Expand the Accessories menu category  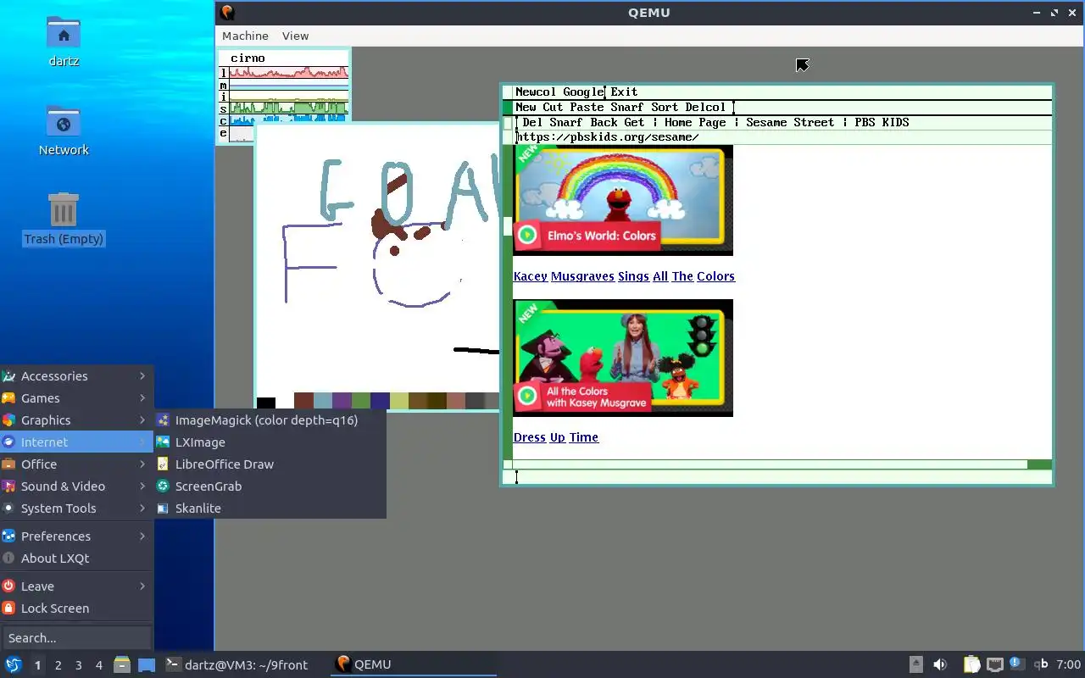(76, 376)
